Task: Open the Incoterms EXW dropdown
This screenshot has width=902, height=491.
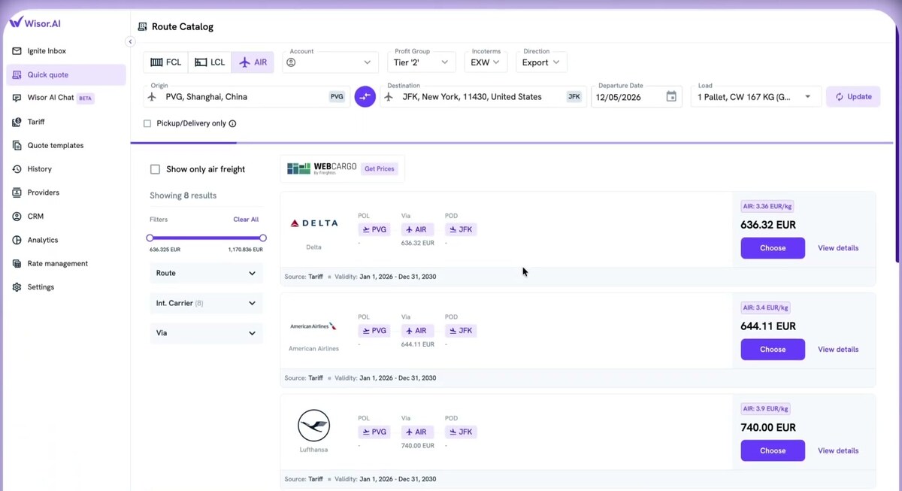Action: coord(486,62)
